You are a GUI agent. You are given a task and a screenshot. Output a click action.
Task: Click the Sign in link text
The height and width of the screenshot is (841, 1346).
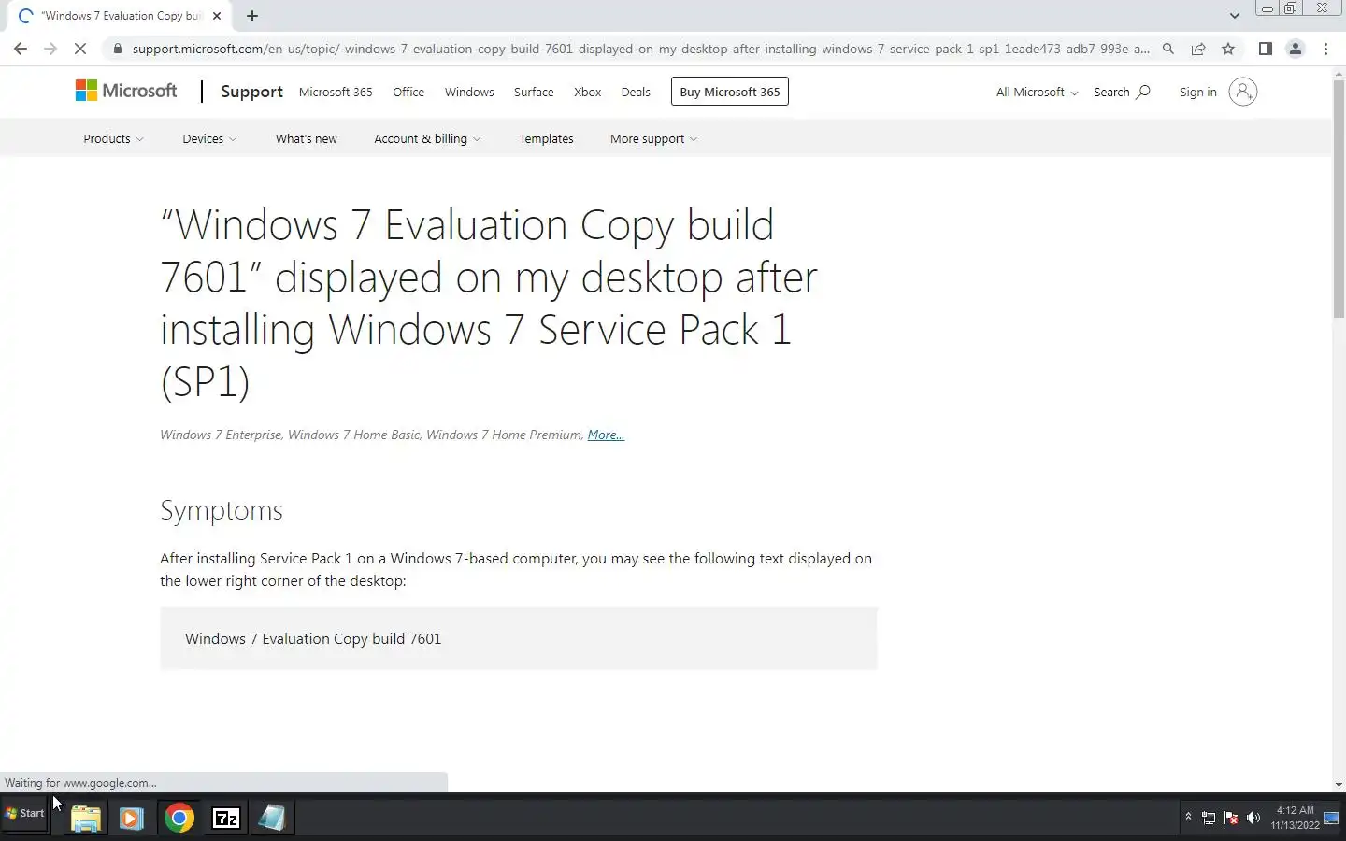click(1198, 92)
